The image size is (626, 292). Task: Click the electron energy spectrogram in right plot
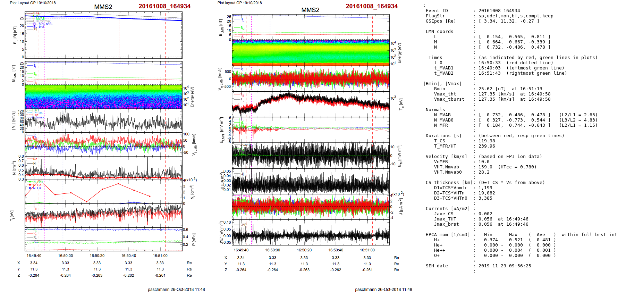point(311,52)
